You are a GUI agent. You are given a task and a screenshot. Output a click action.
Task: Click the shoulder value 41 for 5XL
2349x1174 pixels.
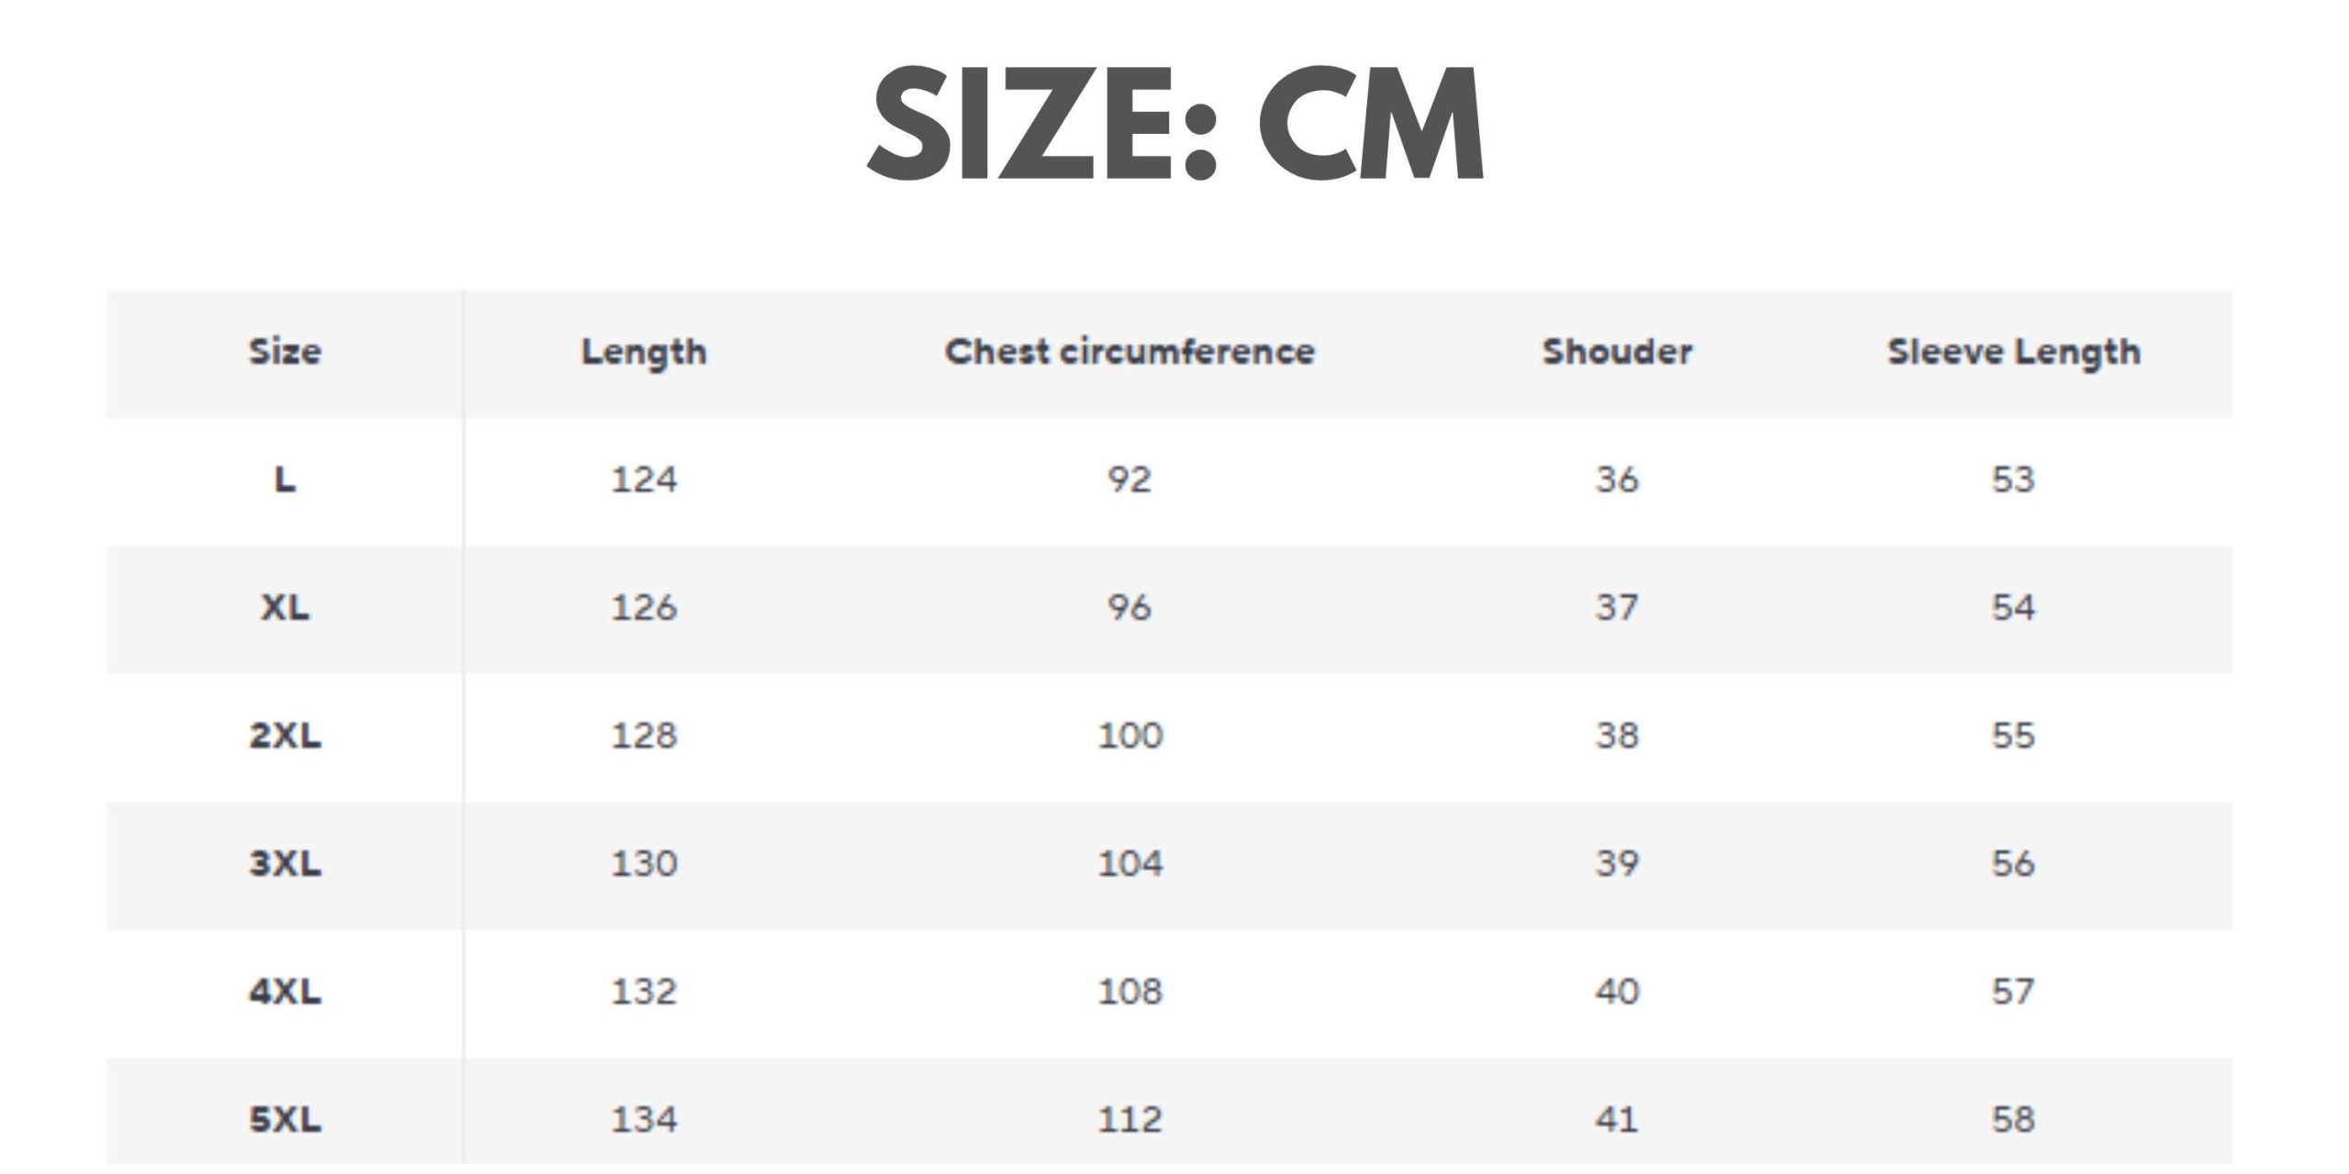1617,1120
